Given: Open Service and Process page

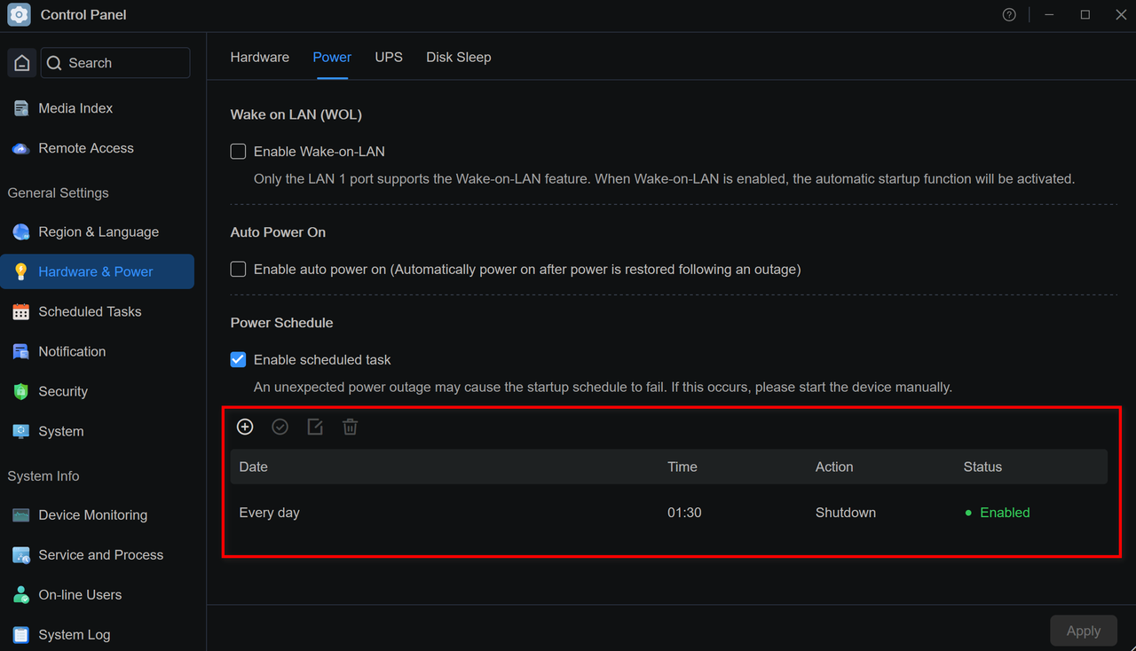Looking at the screenshot, I should tap(98, 555).
